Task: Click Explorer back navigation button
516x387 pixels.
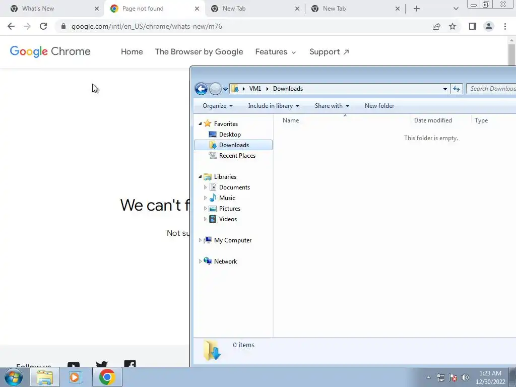Action: [x=201, y=89]
